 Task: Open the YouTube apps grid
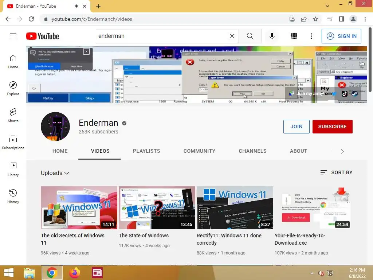click(294, 36)
